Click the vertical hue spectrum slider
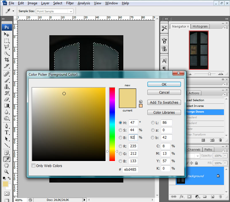This screenshot has height=202, width=230. 112,124
